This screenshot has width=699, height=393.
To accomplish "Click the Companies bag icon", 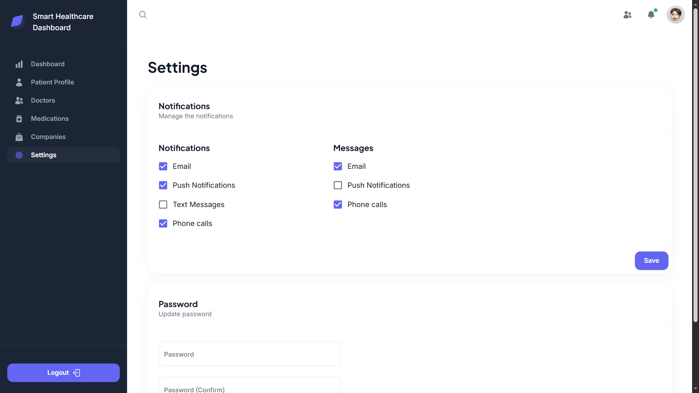I will pos(19,137).
